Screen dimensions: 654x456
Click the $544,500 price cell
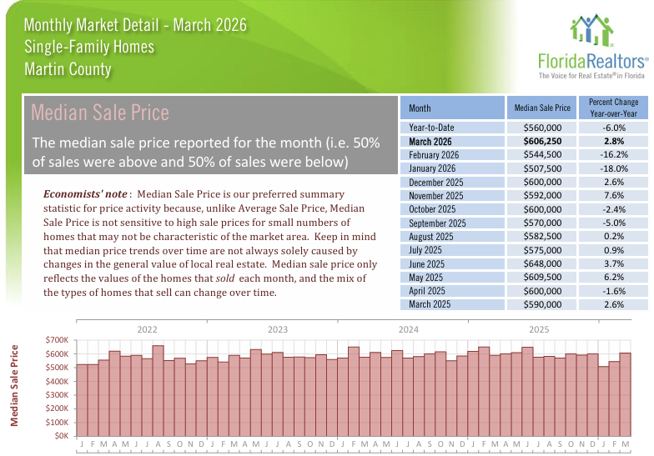tap(542, 155)
